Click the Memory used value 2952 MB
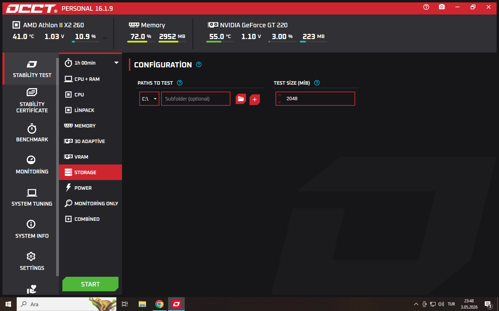Screen dimensions: 499x311 [x=172, y=37]
